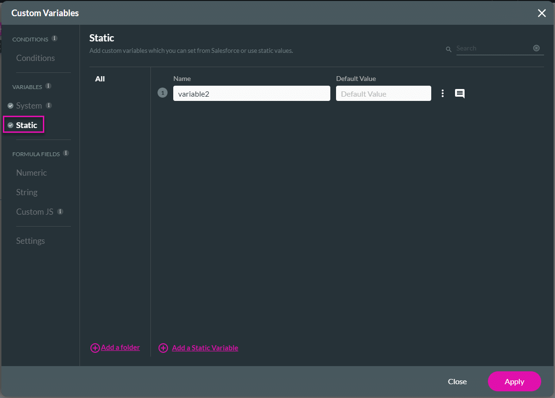This screenshot has width=555, height=398.
Task: Select the Conditions section
Action: (35, 58)
